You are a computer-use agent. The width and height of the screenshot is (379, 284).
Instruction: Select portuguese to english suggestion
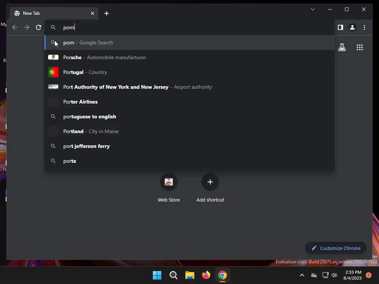coord(189,116)
